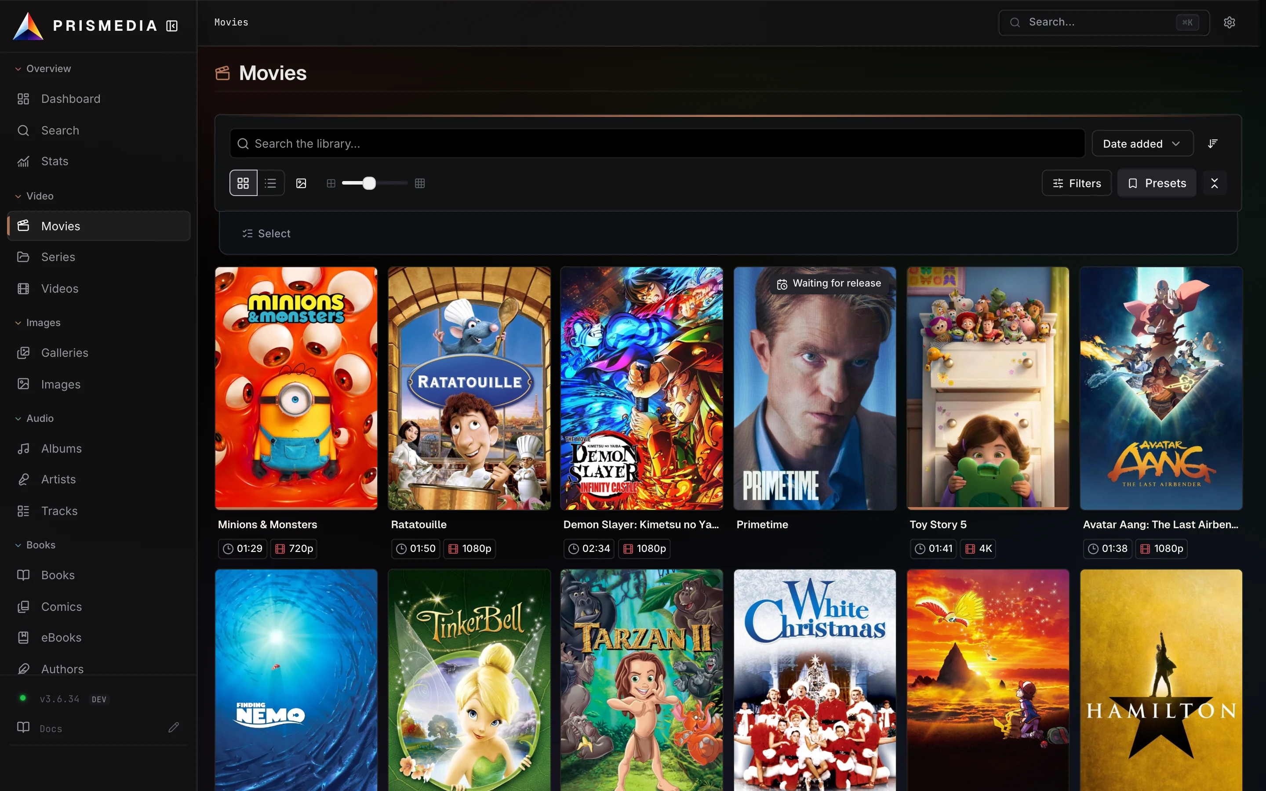Viewport: 1266px width, 791px height.
Task: Collapse the Books sidebar section
Action: [36, 544]
